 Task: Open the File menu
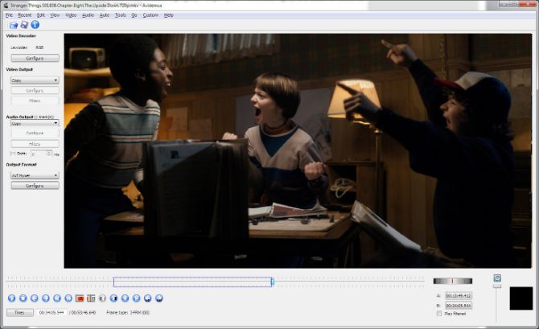click(x=9, y=15)
